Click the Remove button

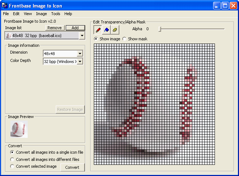point(55,28)
